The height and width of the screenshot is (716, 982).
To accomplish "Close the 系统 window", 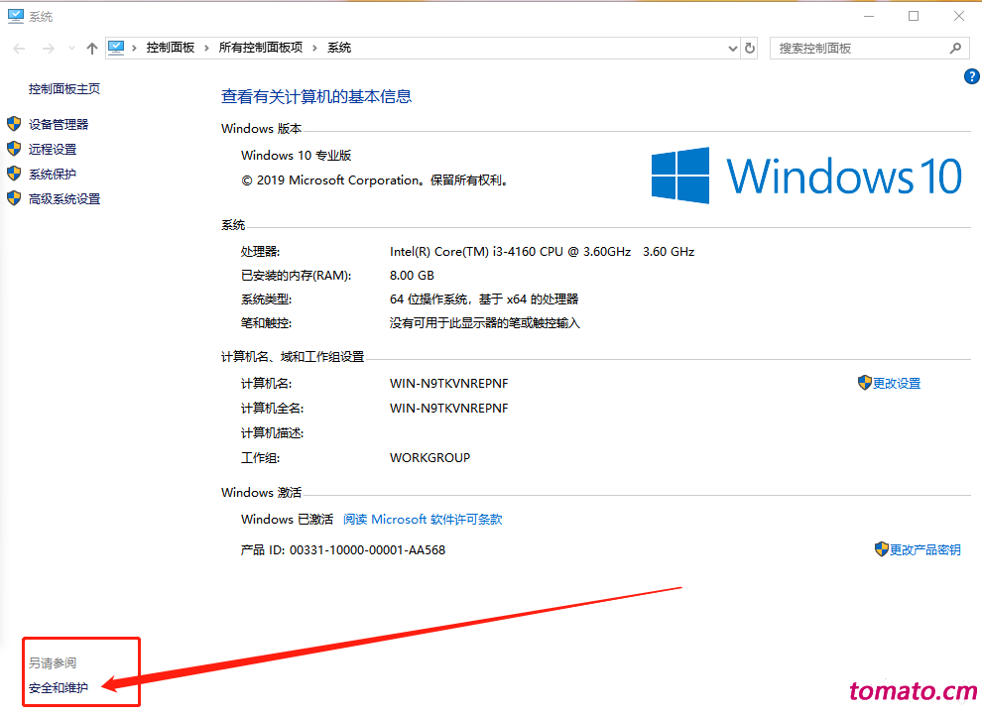I will [x=959, y=16].
